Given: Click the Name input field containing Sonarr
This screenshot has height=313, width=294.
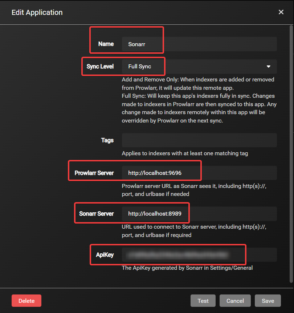Looking at the screenshot, I should pyautogui.click(x=199, y=44).
